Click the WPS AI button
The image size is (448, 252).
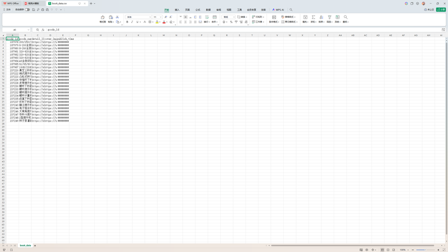tap(278, 10)
